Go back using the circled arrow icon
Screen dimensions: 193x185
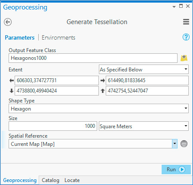(x=8, y=22)
